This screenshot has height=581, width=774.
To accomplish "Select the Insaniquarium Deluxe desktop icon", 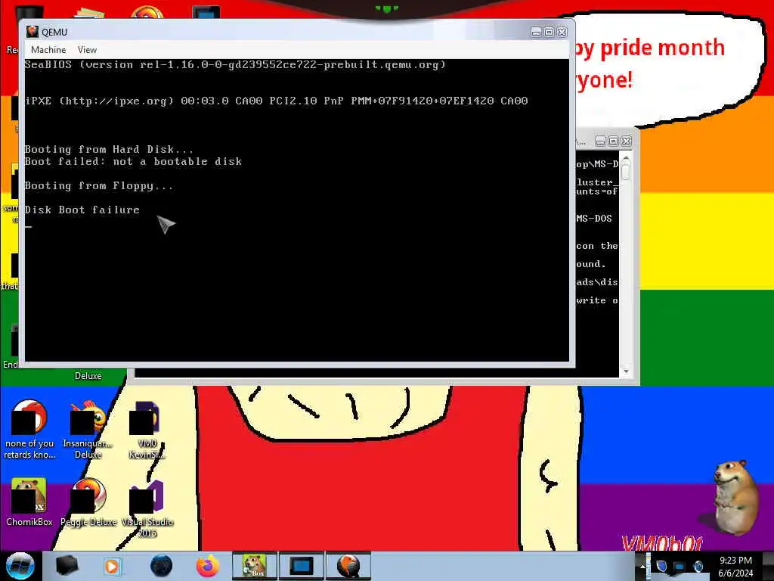I will point(88,430).
